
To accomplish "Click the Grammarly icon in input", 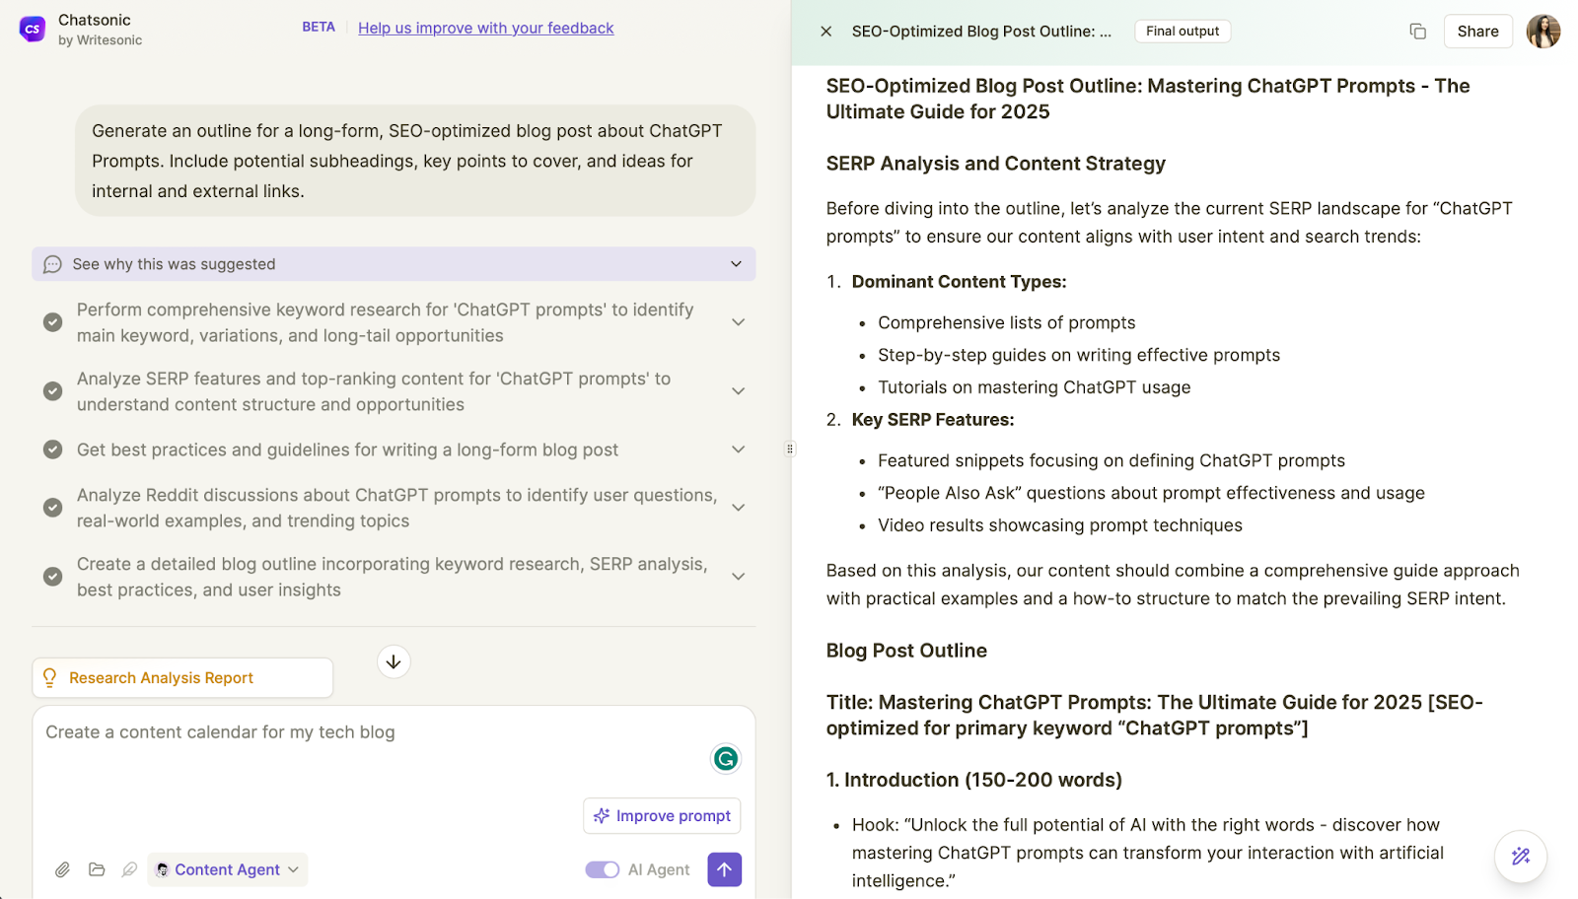I will pos(726,758).
